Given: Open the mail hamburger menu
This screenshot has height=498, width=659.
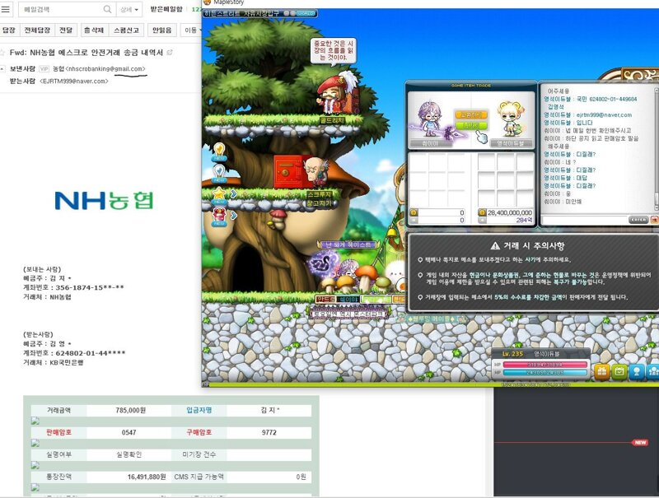Looking at the screenshot, I should click(x=6, y=9).
